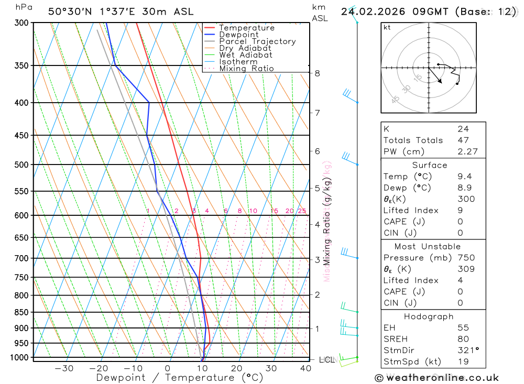The image size is (524, 384).
Task: Click the wind barb at 500 hPa
Action: pos(350,158)
